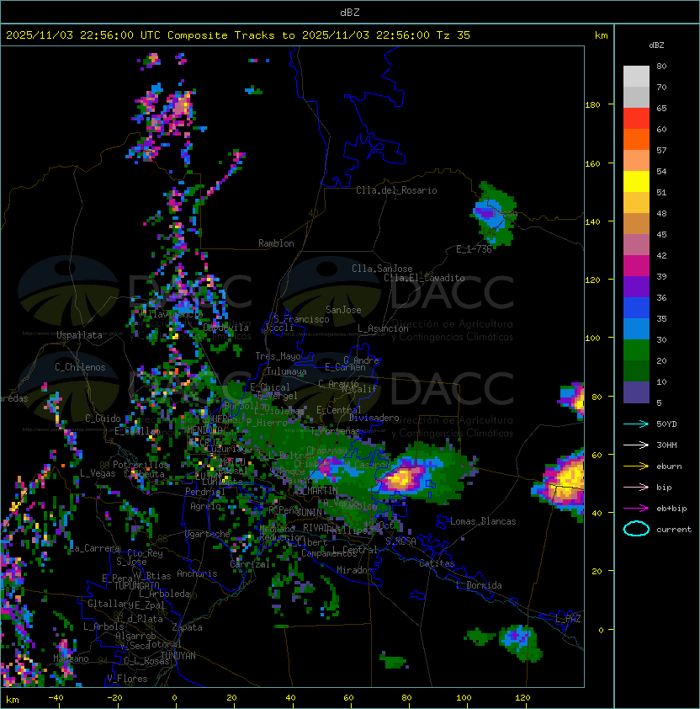Click the magenta eb+bip arrow symbol
Image resolution: width=700 pixels, height=709 pixels.
click(636, 509)
